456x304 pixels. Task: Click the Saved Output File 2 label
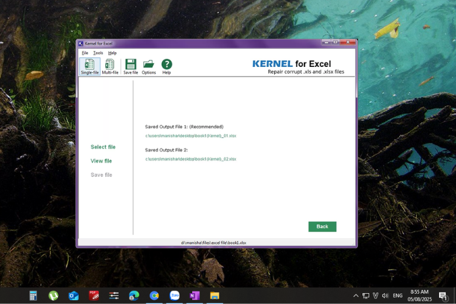coord(167,150)
